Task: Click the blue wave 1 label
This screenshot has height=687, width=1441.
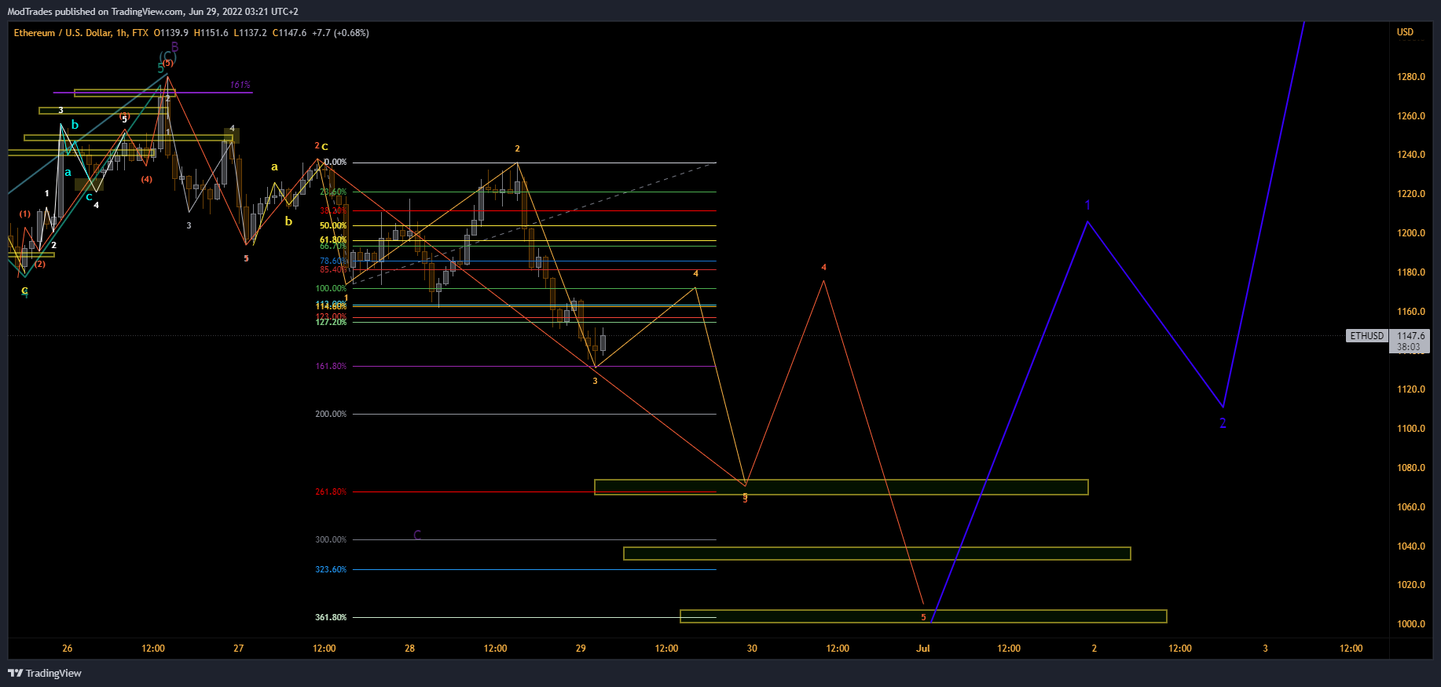Action: click(x=1087, y=206)
